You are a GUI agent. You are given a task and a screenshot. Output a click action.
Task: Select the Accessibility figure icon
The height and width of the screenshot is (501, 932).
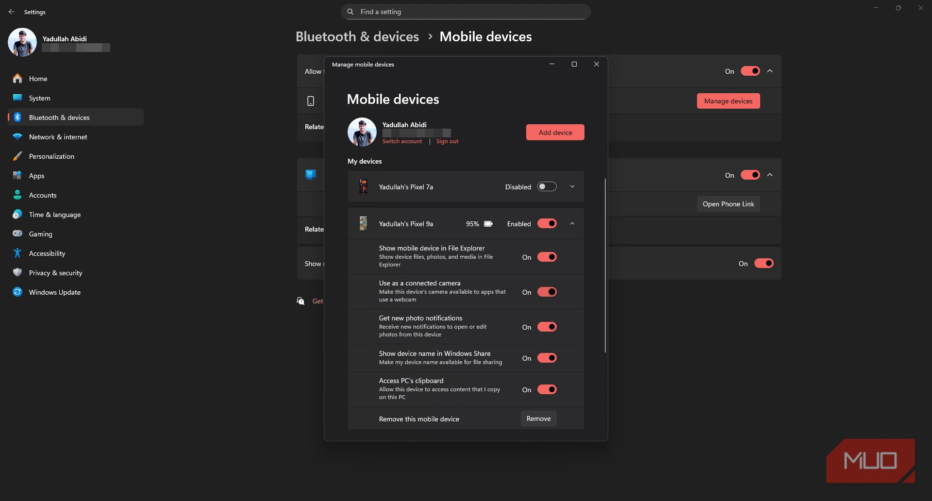[17, 253]
